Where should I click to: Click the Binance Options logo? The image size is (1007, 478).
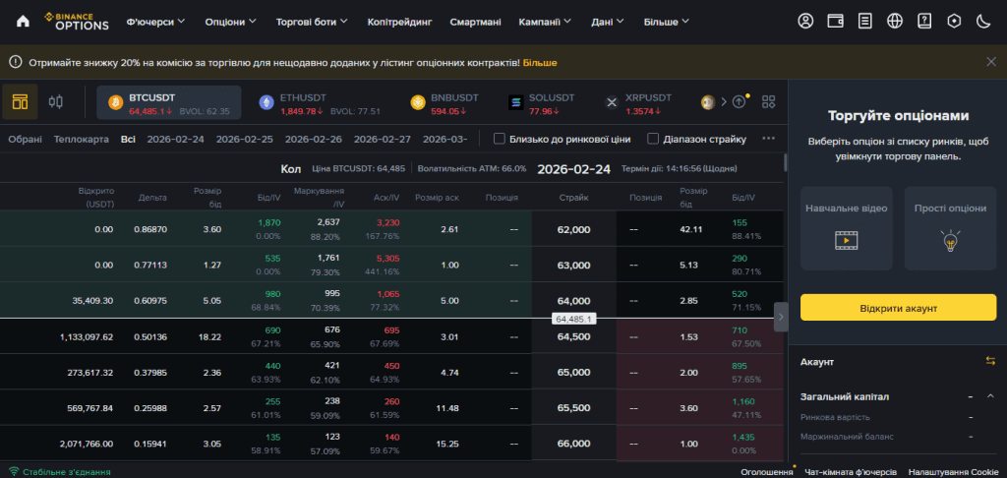(x=77, y=22)
